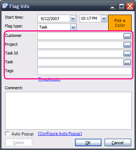136x150 pixels.
Task: Open the Configure Auto Popup link
Action: click(60, 134)
